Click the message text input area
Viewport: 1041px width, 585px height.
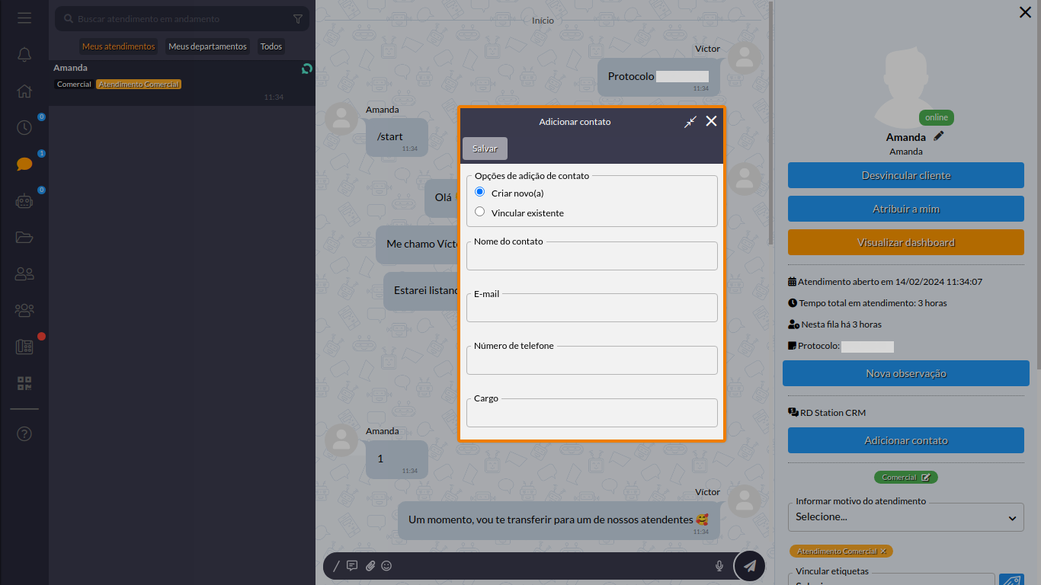(x=554, y=566)
